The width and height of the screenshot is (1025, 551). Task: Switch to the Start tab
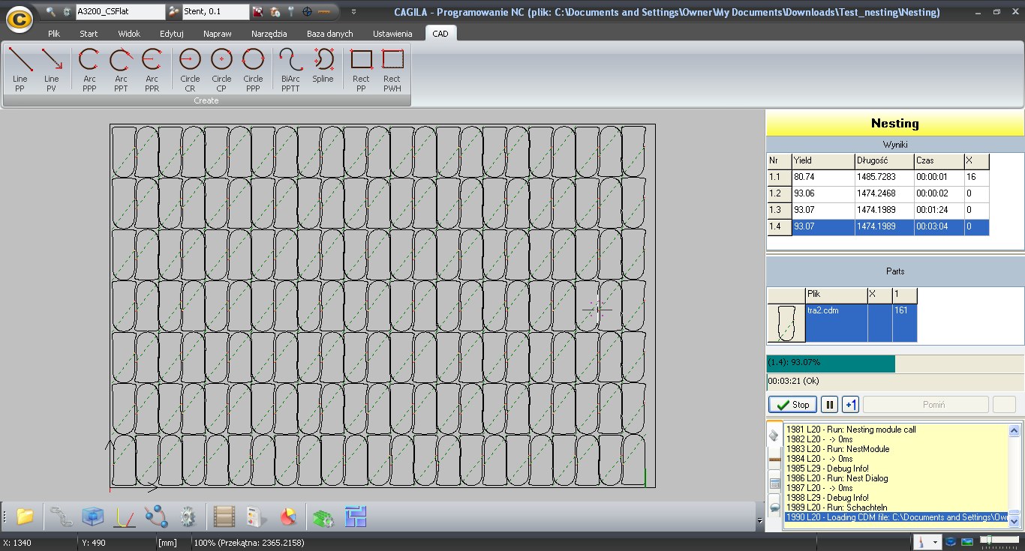(89, 34)
